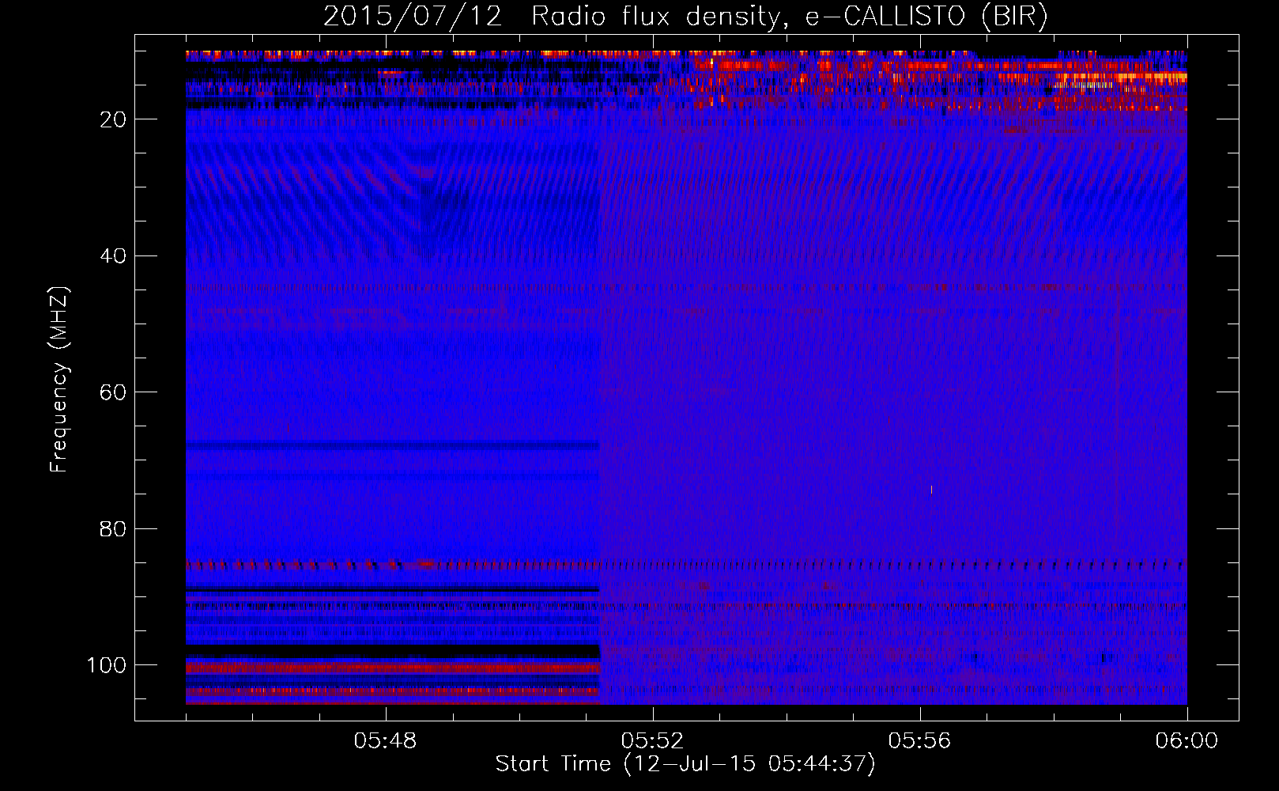
Task: Click the 20 frequency tick label
Action: (x=114, y=119)
